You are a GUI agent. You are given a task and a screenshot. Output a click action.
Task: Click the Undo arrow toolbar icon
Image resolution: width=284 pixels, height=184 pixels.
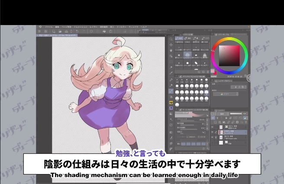[x=77, y=31]
